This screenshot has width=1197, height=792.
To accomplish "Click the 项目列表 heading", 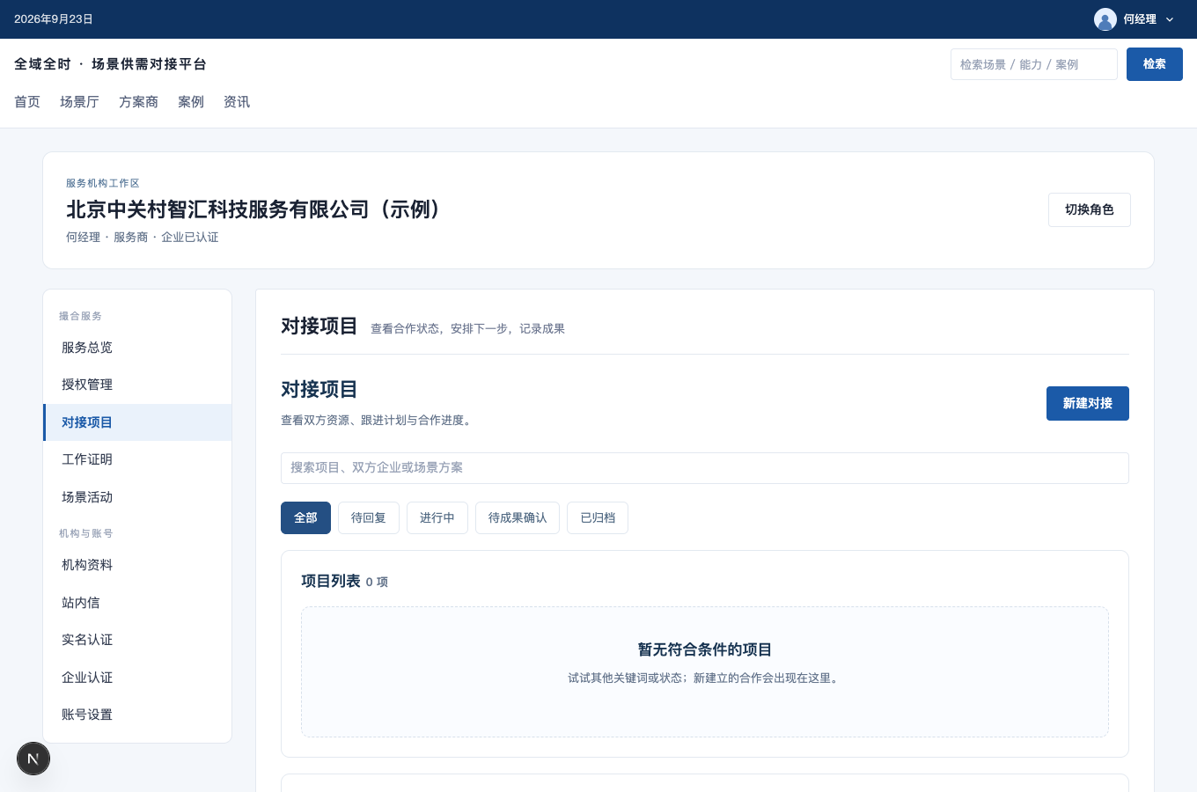I will pos(331,581).
